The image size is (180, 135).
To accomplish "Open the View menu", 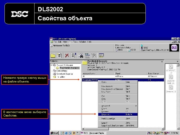I will point(65,42).
